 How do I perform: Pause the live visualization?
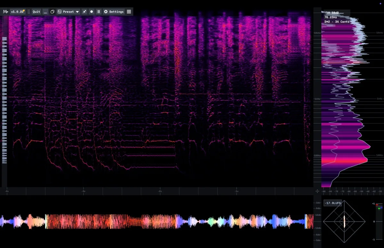tap(99, 12)
